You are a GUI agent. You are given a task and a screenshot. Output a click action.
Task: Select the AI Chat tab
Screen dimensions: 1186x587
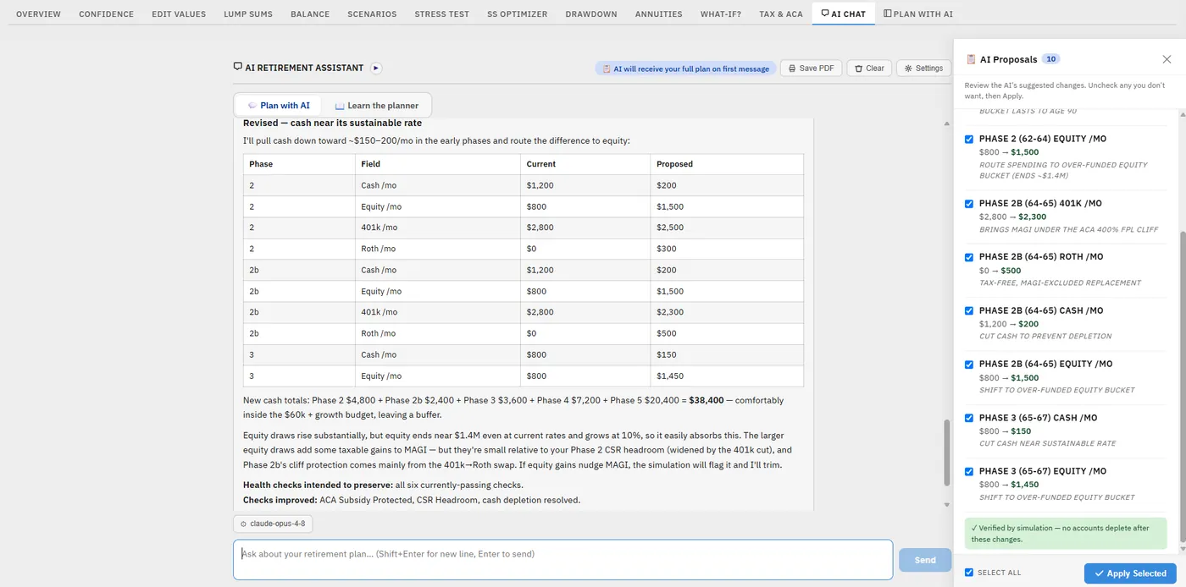tap(843, 14)
